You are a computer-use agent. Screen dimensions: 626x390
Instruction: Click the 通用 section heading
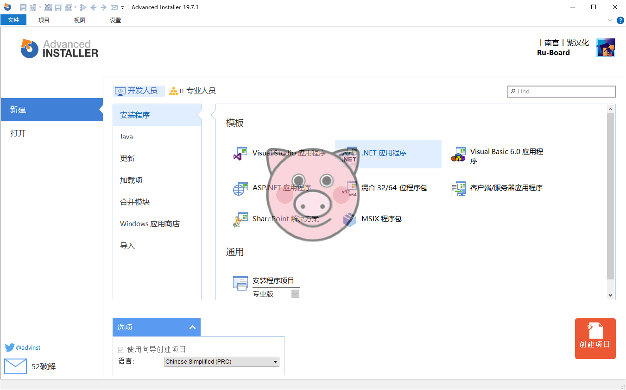235,252
